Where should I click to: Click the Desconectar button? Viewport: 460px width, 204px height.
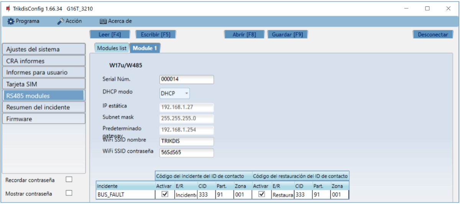pyautogui.click(x=432, y=34)
